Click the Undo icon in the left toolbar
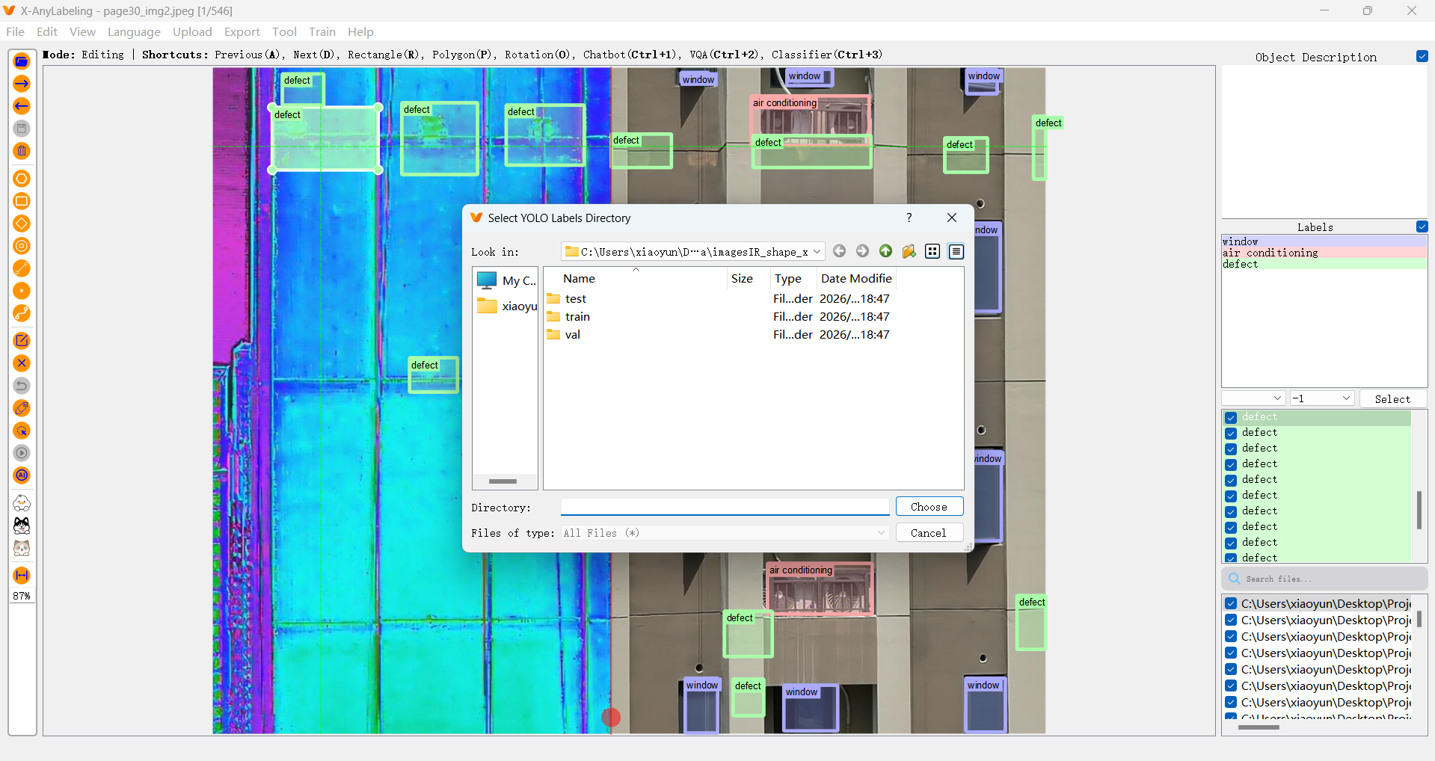This screenshot has height=761, width=1435. (x=22, y=385)
